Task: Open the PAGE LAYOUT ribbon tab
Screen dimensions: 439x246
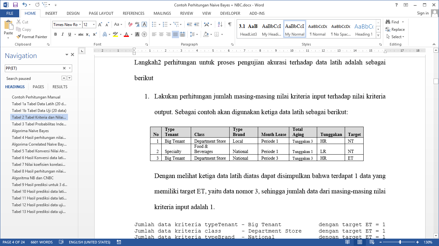Action: point(101,13)
